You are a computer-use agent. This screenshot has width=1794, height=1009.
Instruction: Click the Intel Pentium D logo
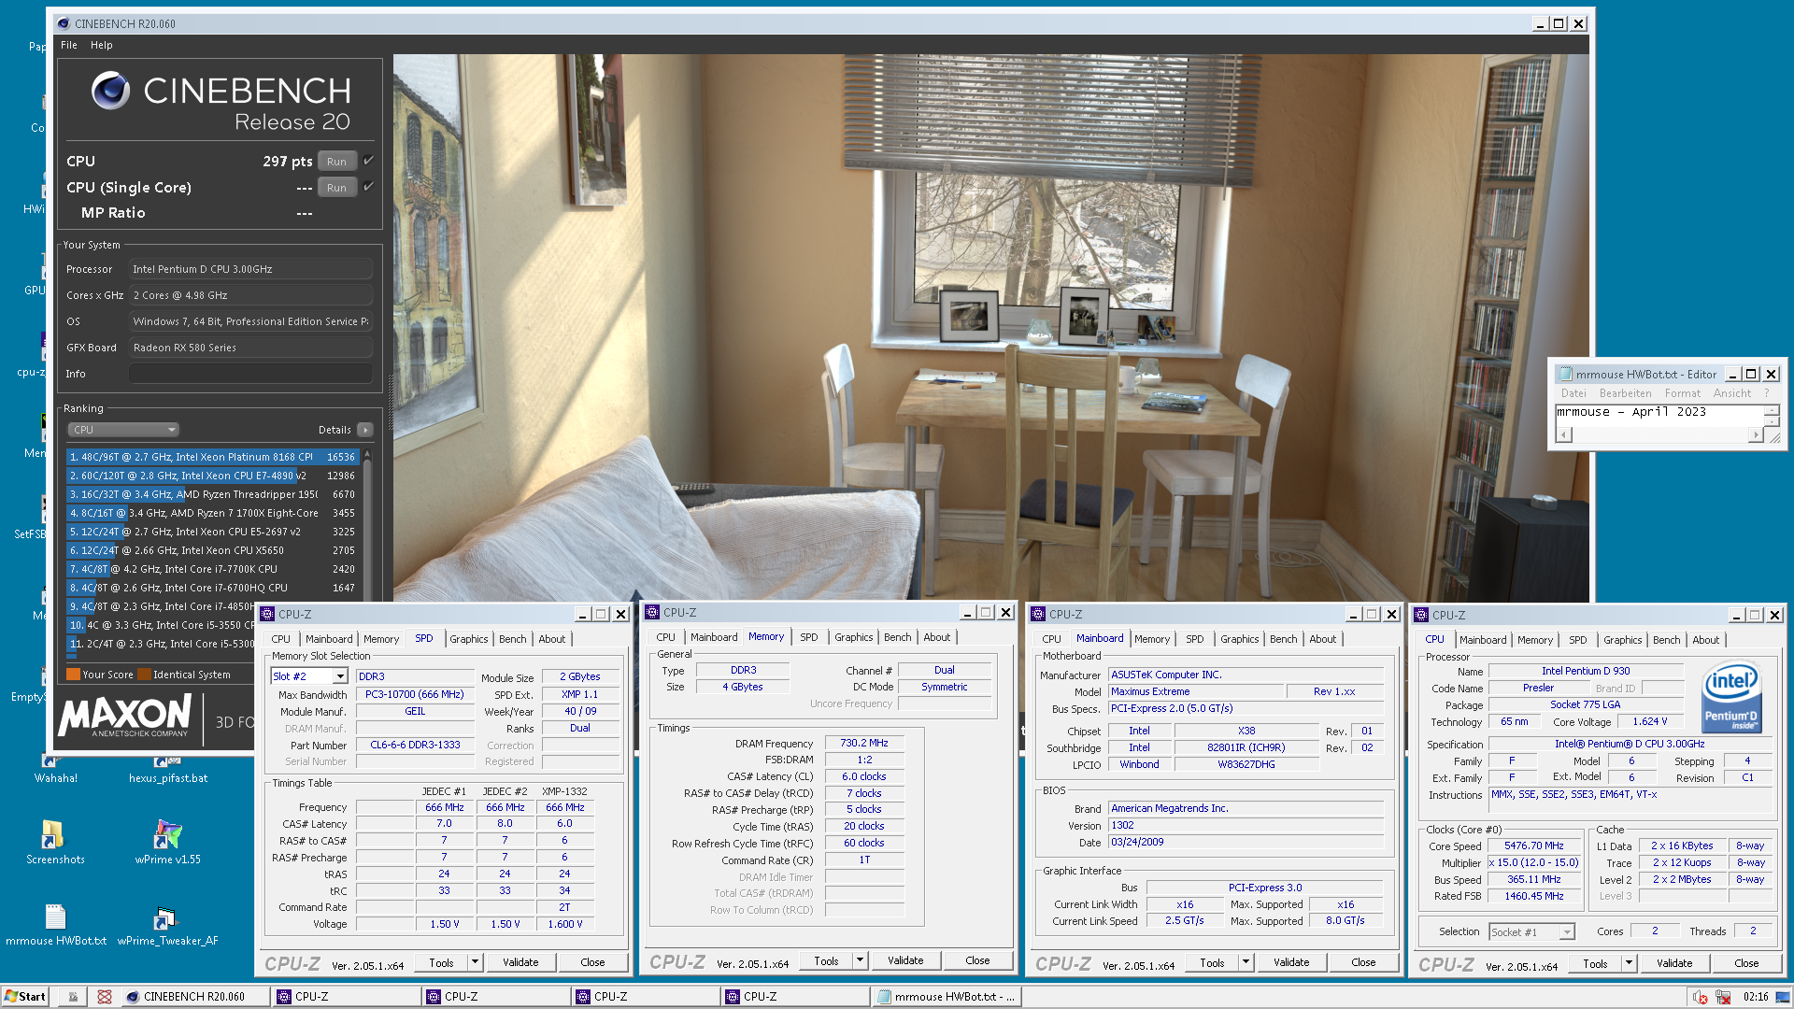tap(1731, 697)
